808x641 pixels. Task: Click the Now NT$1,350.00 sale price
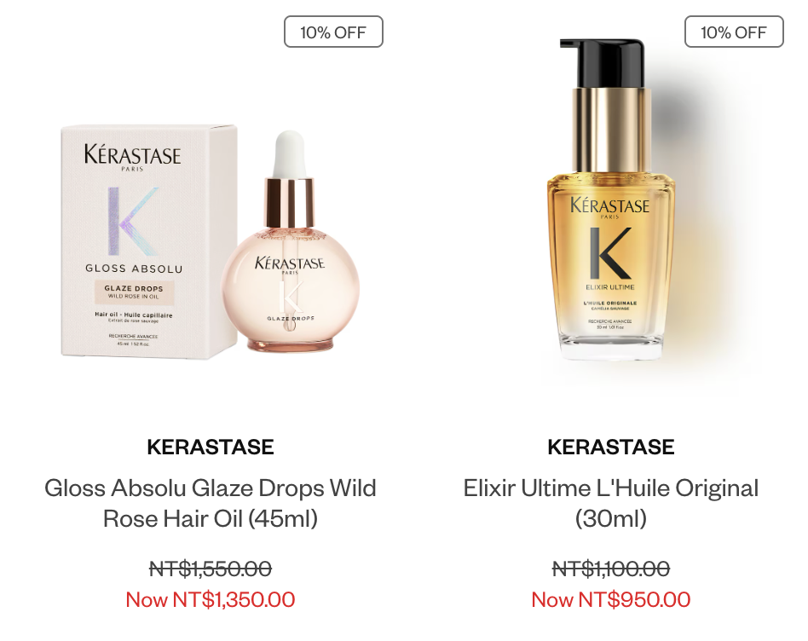pos(211,599)
